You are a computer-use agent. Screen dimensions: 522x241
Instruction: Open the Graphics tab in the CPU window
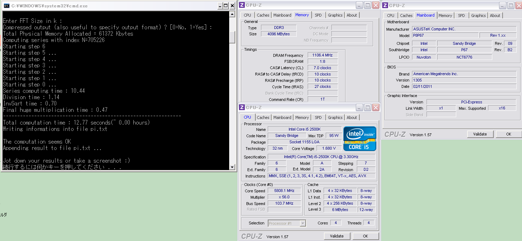[x=335, y=118]
